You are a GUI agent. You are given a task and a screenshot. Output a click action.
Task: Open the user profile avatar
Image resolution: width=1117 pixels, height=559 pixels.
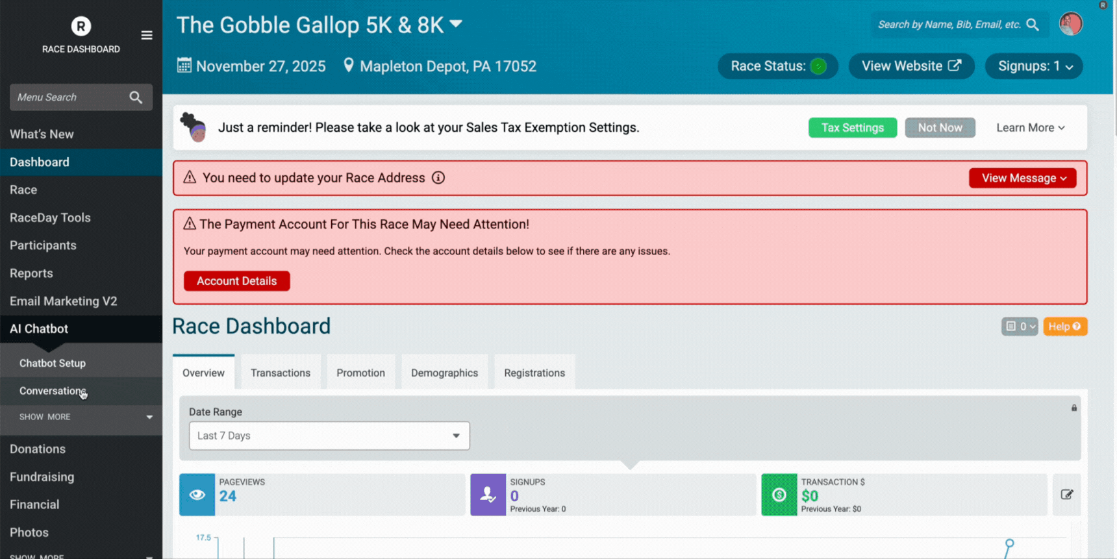click(x=1070, y=24)
